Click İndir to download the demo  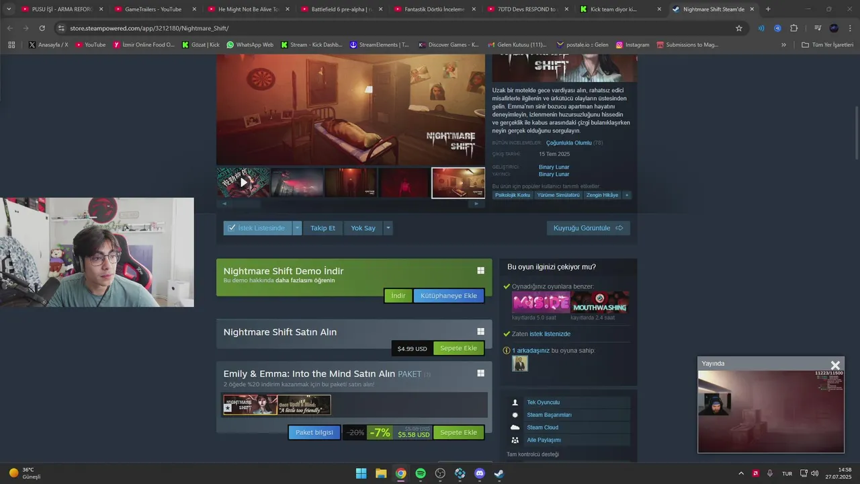(x=398, y=296)
